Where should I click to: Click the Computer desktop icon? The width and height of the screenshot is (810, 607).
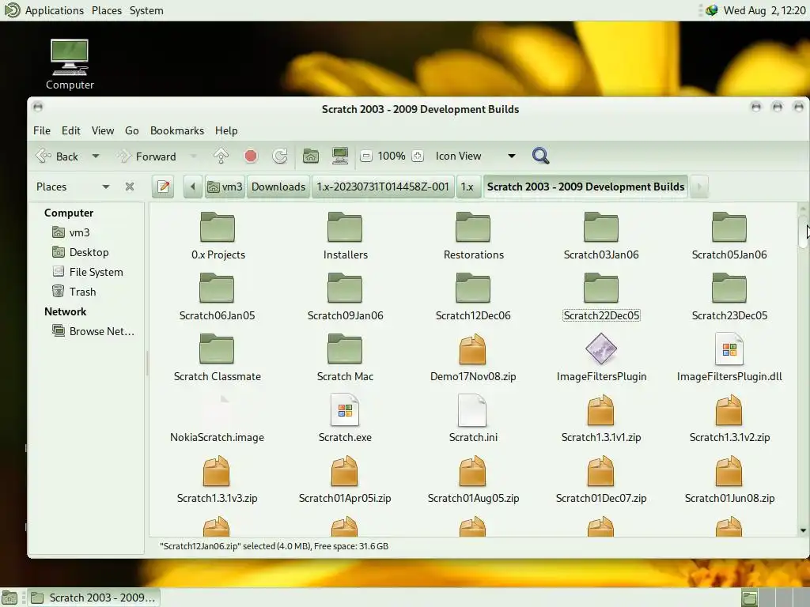click(70, 65)
